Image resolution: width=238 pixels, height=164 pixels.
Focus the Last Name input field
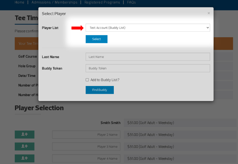(148, 57)
